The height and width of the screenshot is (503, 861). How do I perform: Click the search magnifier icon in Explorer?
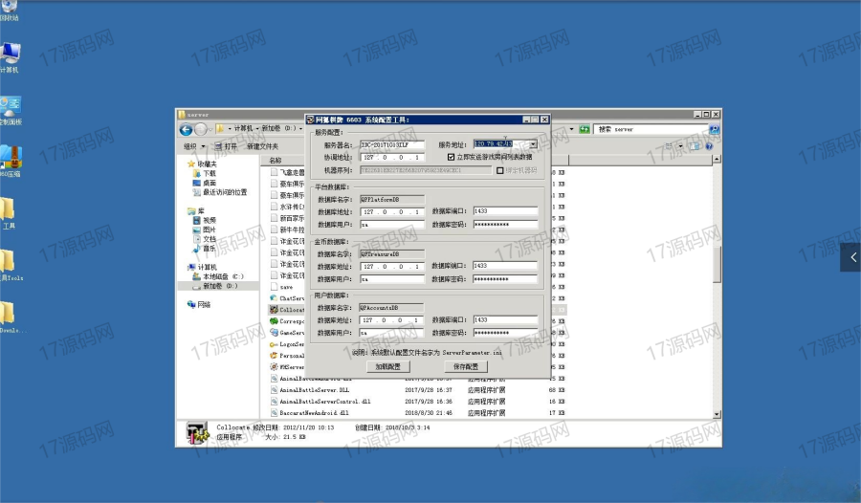(x=714, y=129)
